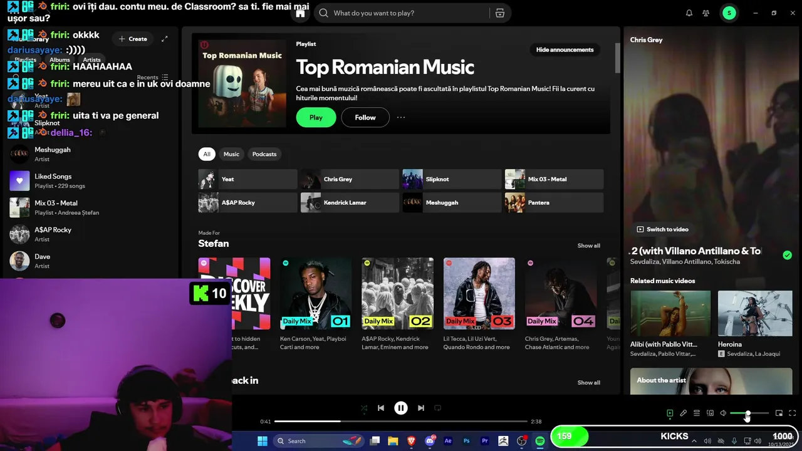This screenshot has height=451, width=802.
Task: Open Heroina related music video thumbnail
Action: [755, 313]
